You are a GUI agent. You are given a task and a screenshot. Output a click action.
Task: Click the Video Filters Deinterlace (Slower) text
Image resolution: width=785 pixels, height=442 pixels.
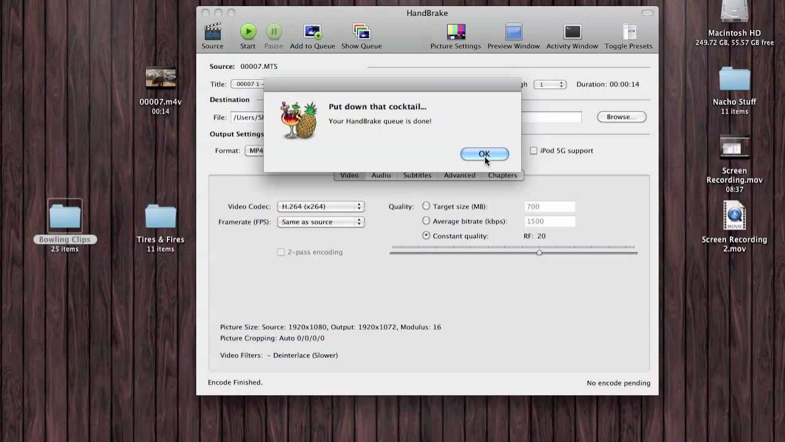[x=279, y=355]
